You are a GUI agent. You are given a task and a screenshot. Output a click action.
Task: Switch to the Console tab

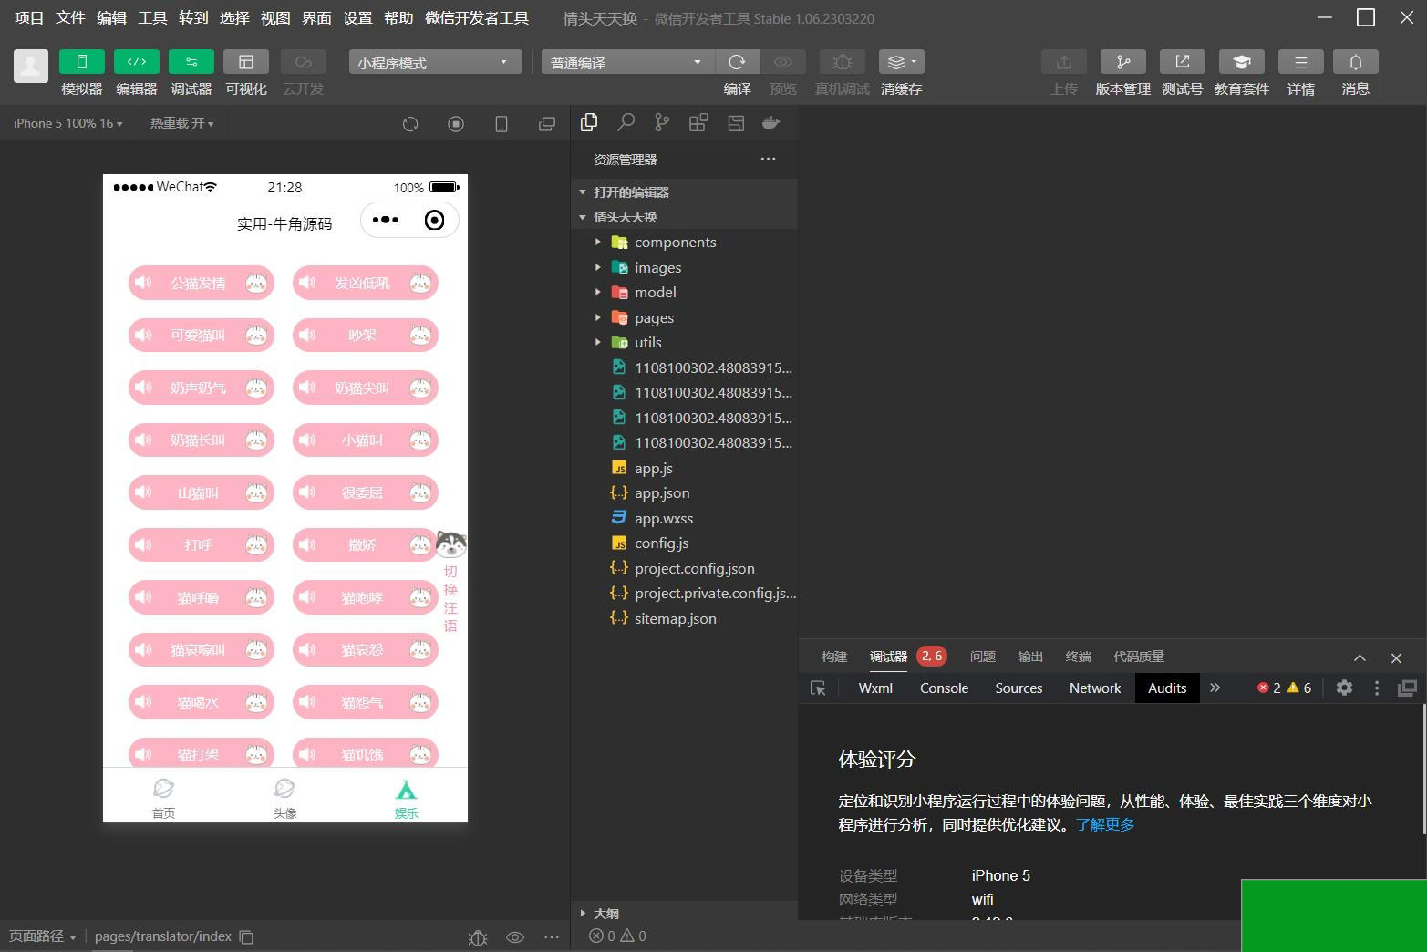click(x=944, y=688)
